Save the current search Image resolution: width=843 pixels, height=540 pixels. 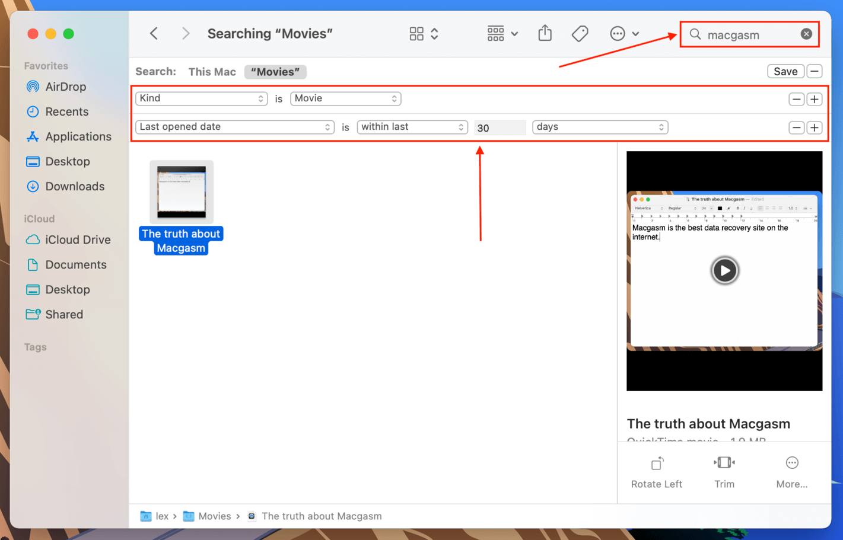coord(785,71)
